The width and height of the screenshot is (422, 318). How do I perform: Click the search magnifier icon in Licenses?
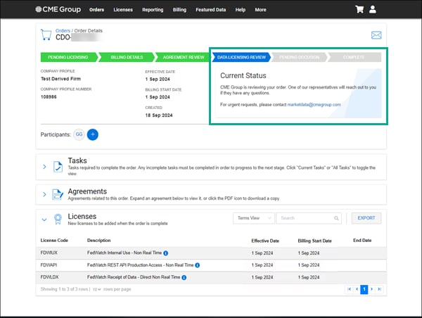coord(337,218)
